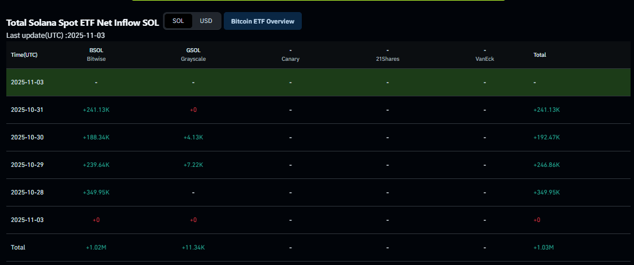Click the Time(UTC) column header
Screen dimensions: 634x265
(x=24, y=55)
